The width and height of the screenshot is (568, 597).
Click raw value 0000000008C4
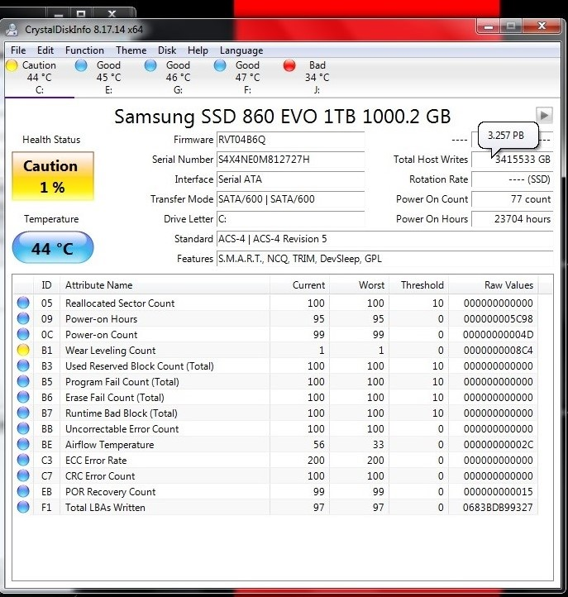tap(498, 351)
